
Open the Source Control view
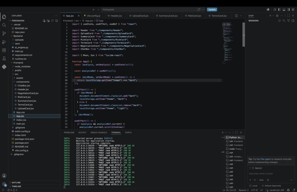click(x=4, y=33)
